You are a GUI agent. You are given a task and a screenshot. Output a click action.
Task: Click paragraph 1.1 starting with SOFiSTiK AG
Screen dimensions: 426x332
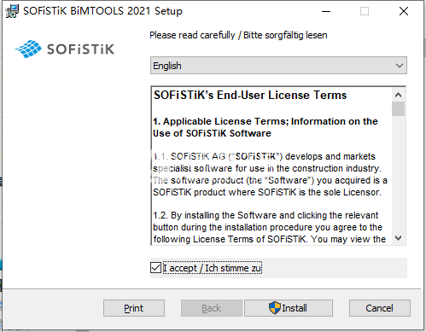[x=270, y=174]
